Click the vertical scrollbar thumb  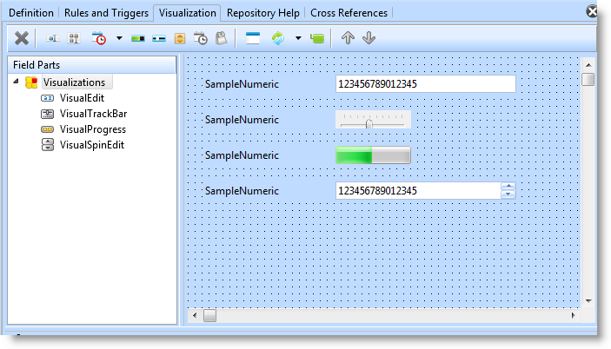click(x=588, y=79)
